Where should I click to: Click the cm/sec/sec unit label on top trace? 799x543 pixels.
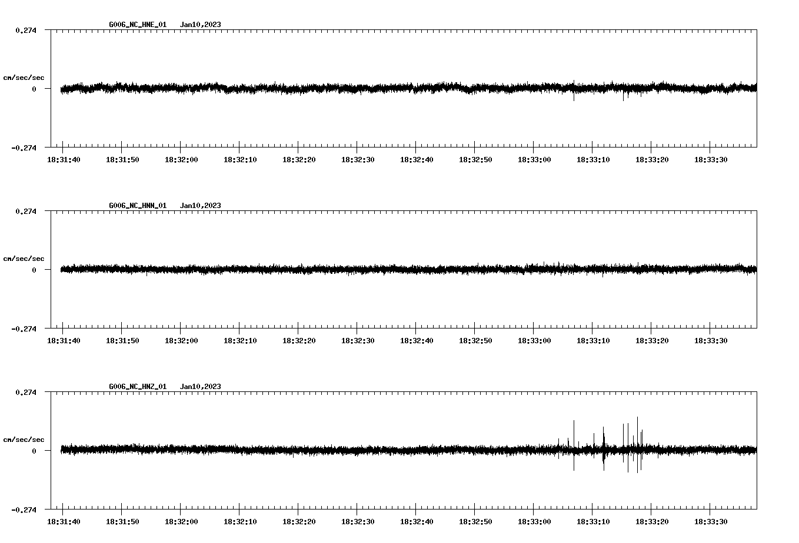coord(24,76)
